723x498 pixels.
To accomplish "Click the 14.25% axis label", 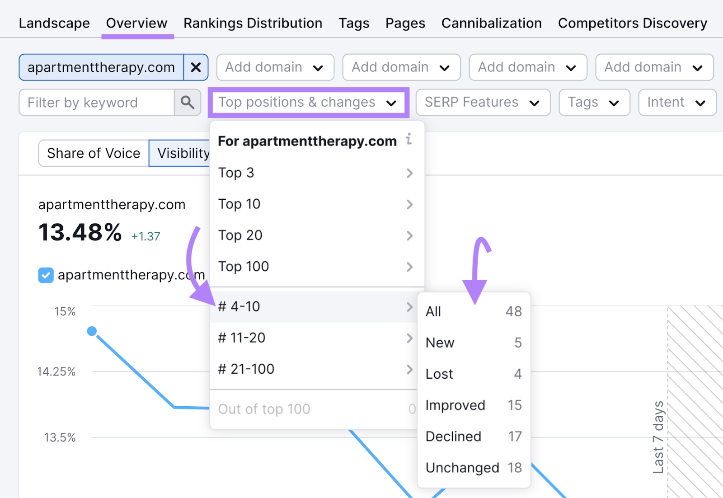I will 56,371.
